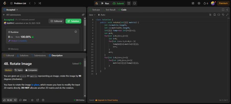This screenshot has width=231, height=104.
Task: Open the 204 comments
Action: 23,100
